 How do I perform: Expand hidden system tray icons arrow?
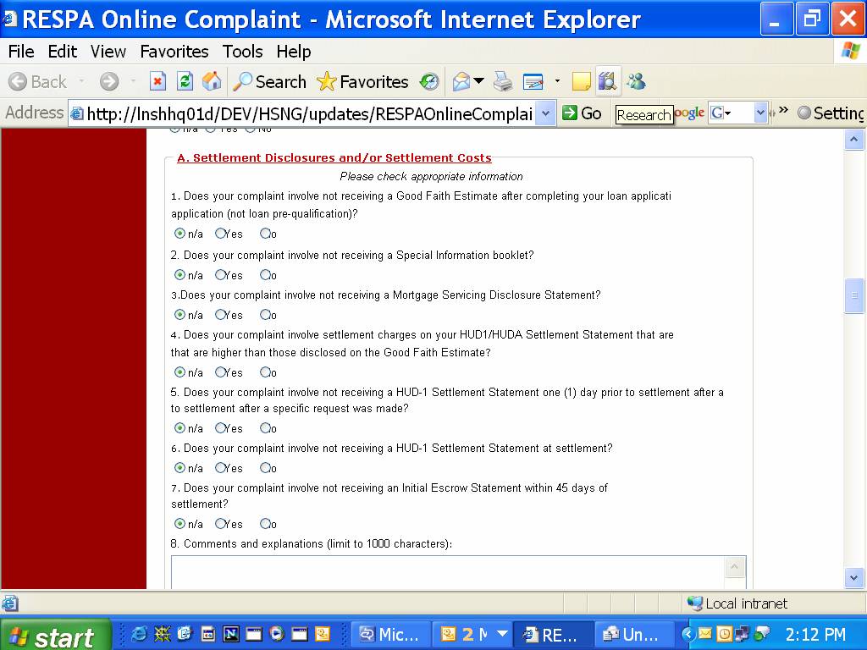(x=688, y=634)
